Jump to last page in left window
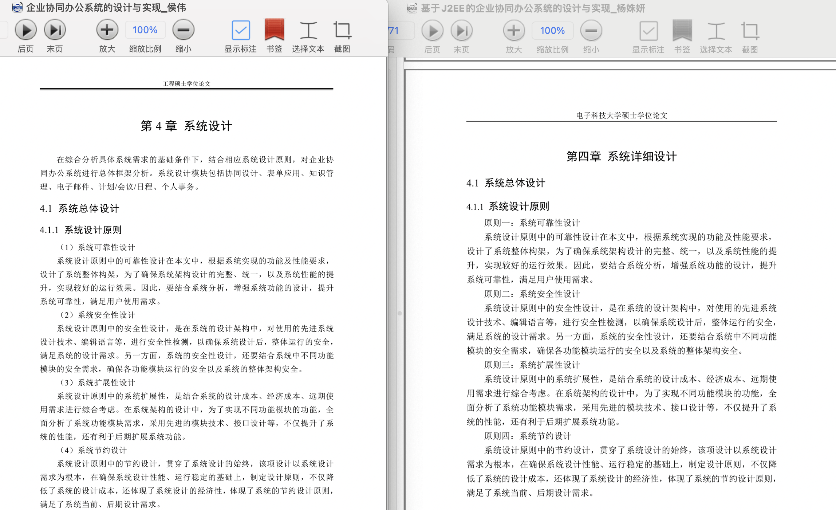This screenshot has height=510, width=836. point(55,30)
